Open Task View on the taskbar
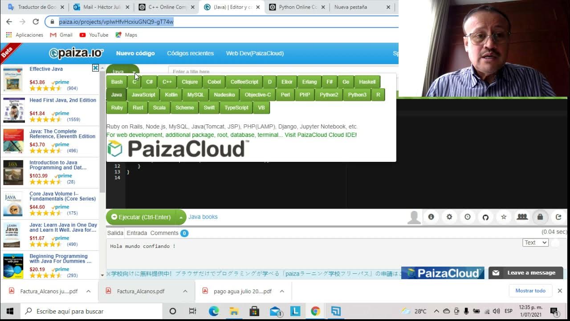The height and width of the screenshot is (321, 570). (192, 311)
